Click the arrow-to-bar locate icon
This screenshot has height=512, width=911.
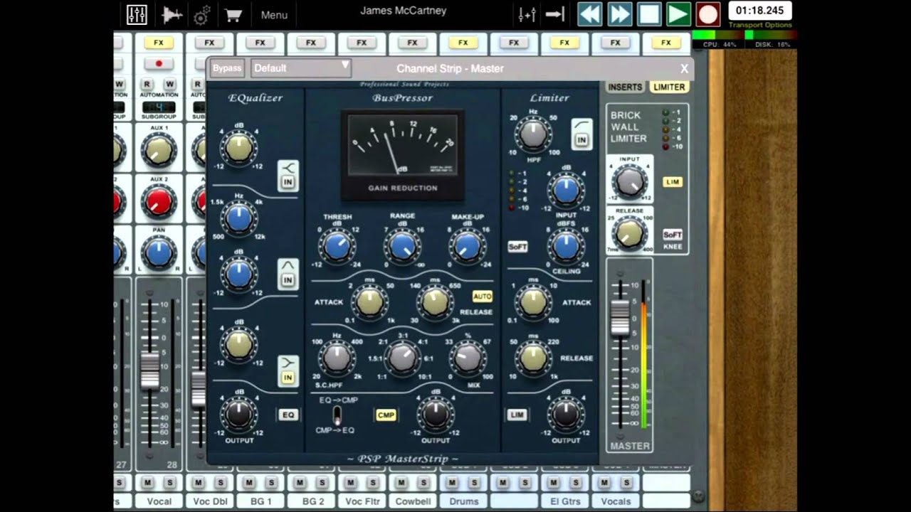pyautogui.click(x=555, y=14)
